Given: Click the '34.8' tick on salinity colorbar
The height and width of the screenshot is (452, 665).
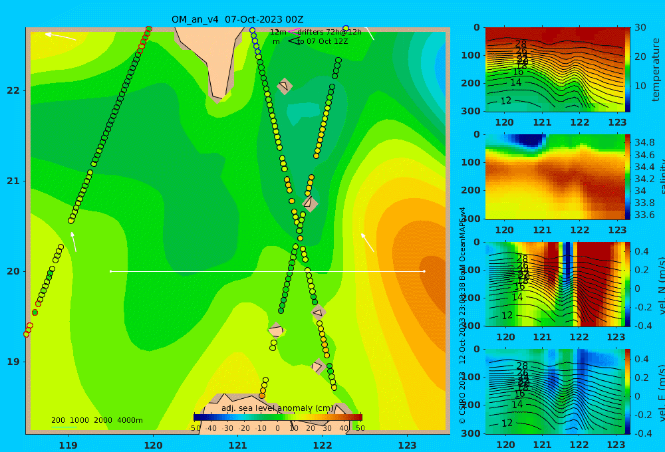Looking at the screenshot, I should tap(644, 142).
